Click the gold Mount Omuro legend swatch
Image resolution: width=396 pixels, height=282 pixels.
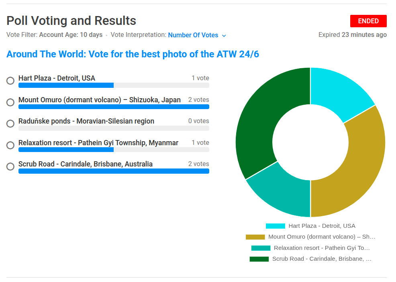255,237
